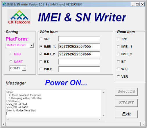Image resolution: width=147 pixels, height=128 pixels.
Task: Click the SN write input field
Action: (79, 39)
